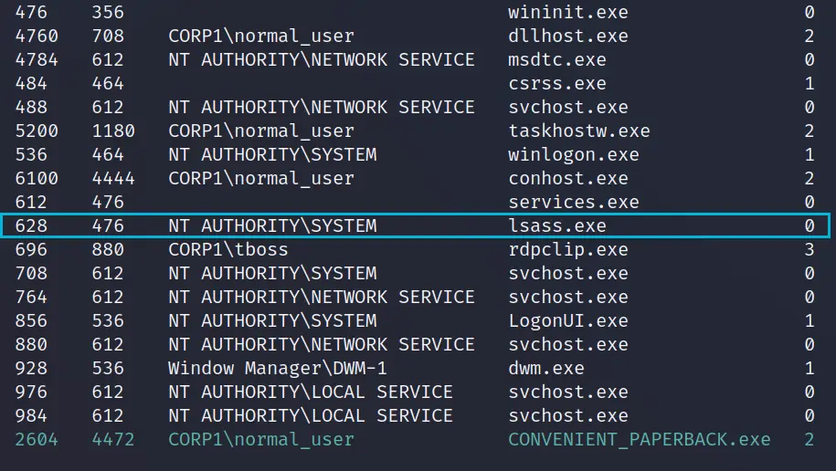Image resolution: width=836 pixels, height=471 pixels.
Task: Click svchost.exe in the PID 976 row
Action: [567, 392]
